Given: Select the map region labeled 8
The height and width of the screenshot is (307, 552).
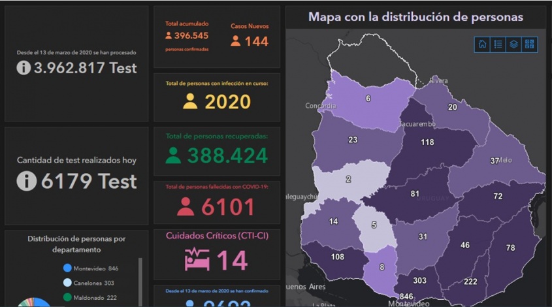Looking at the screenshot, I should [382, 267].
